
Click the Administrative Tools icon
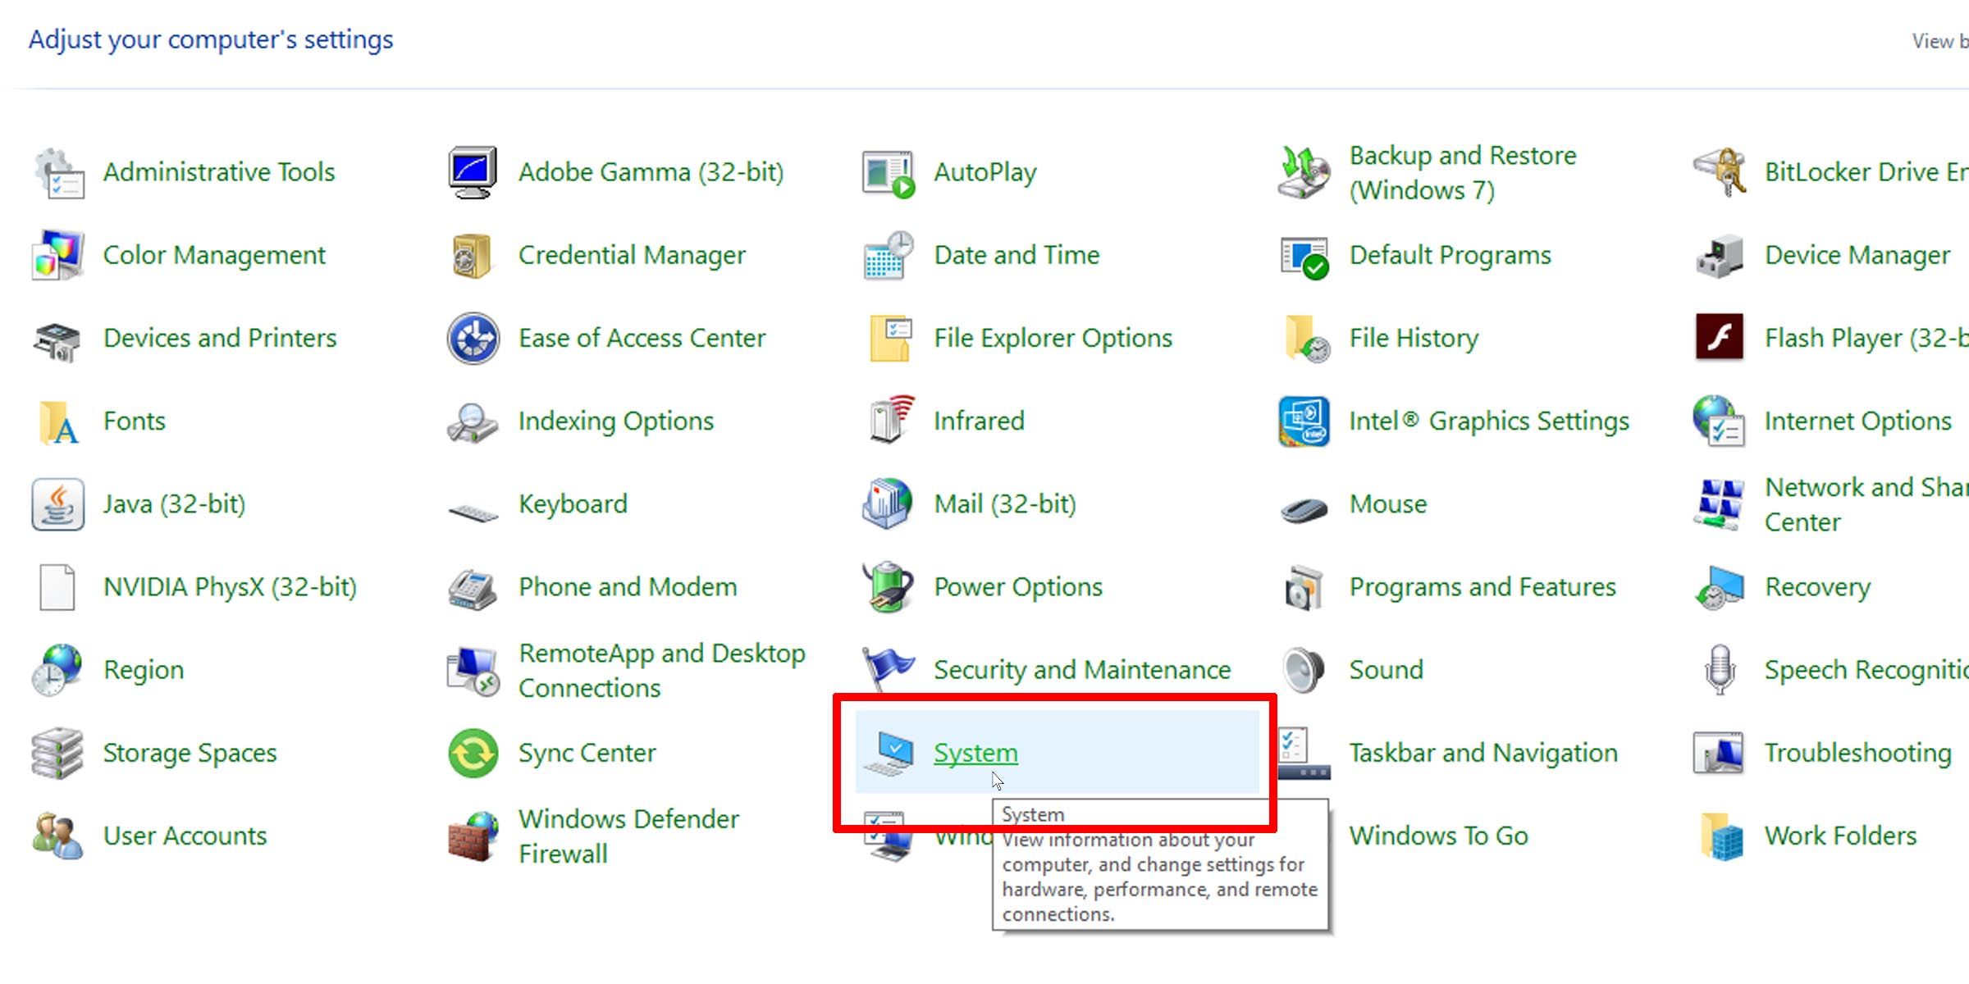tap(58, 173)
